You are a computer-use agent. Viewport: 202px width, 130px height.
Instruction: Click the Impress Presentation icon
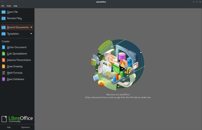[3, 60]
